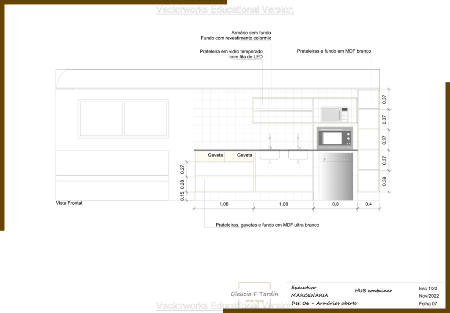Select the 'Folha 07' sheet number
The width and height of the screenshot is (450, 313).
coord(428,304)
